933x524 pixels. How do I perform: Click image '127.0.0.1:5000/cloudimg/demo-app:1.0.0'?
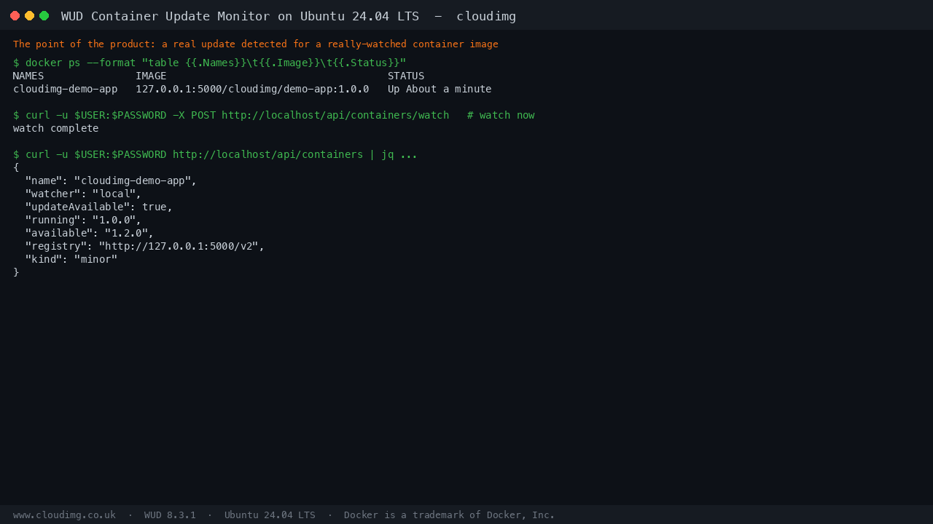click(252, 89)
